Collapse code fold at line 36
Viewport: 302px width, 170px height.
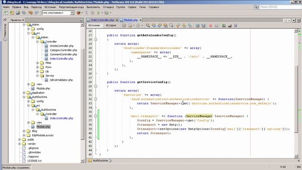click(x=96, y=116)
